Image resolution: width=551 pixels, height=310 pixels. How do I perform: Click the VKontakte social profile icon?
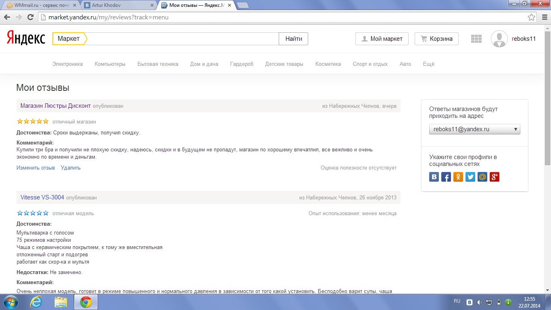(434, 177)
